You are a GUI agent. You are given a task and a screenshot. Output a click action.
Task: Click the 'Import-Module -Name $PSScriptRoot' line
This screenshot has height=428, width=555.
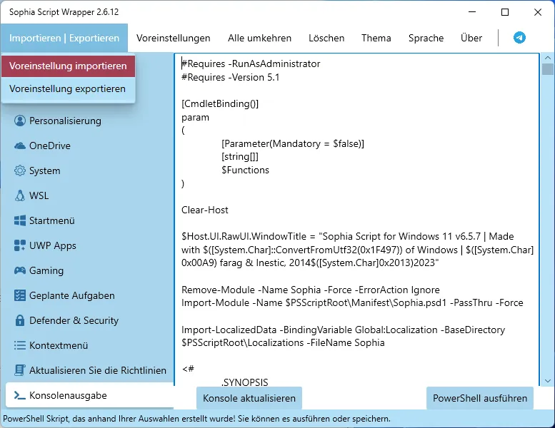coord(352,303)
